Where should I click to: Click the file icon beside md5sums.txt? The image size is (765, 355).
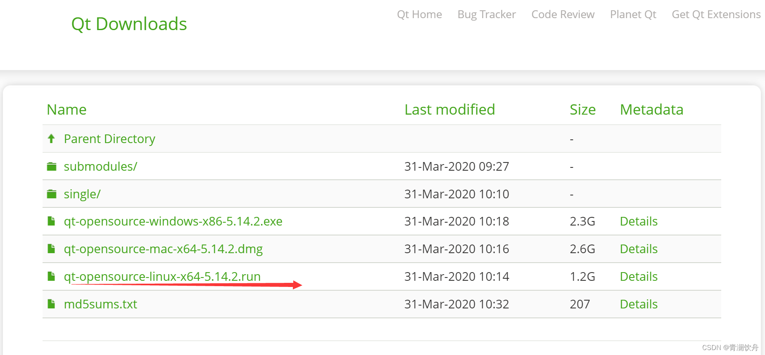pyautogui.click(x=51, y=304)
